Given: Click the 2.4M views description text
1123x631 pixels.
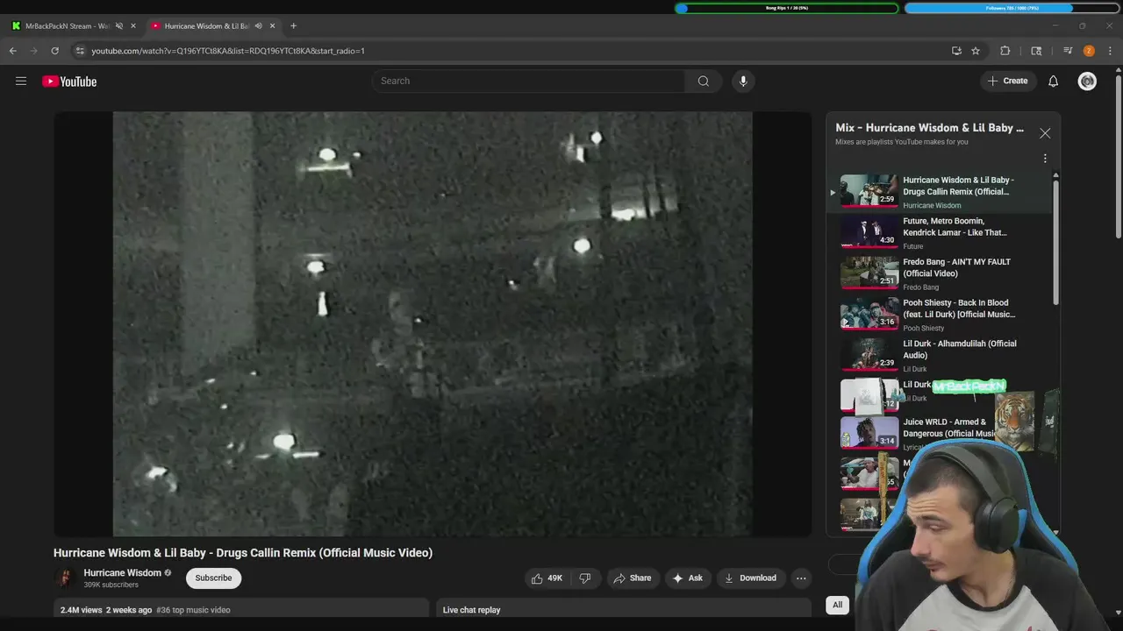Looking at the screenshot, I should (x=82, y=610).
